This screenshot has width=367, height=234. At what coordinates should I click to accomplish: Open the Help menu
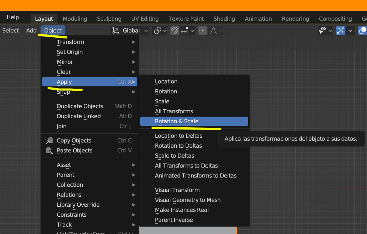(x=13, y=17)
